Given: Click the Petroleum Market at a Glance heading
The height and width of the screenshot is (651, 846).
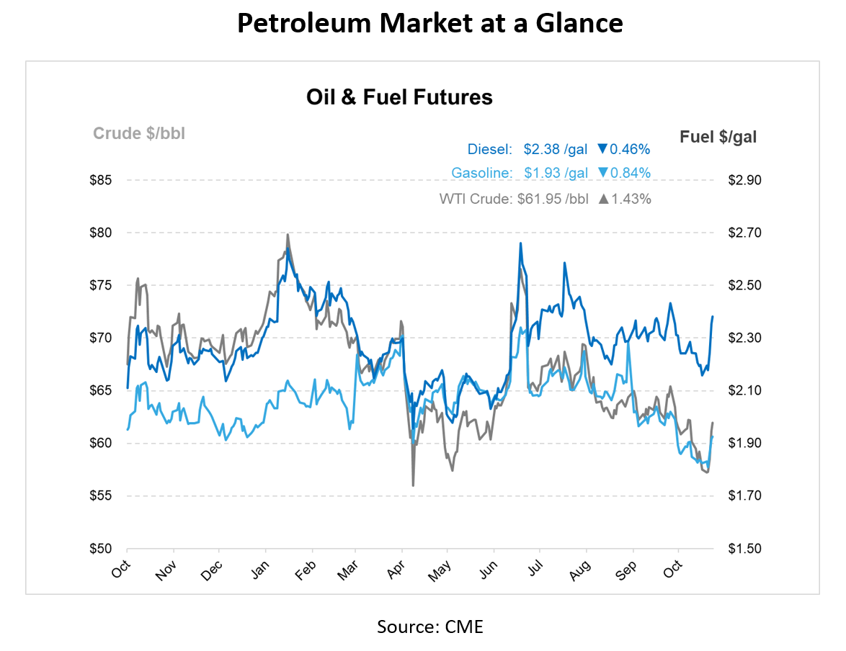Looking at the screenshot, I should 429,24.
